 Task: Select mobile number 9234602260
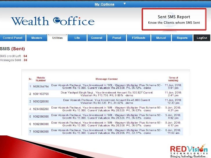coord(41,109)
